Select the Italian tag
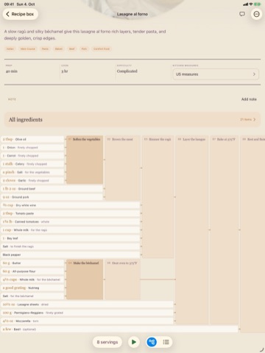This screenshot has width=265, height=353. tap(10, 49)
